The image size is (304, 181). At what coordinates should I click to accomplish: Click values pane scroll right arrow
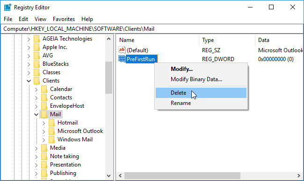[x=299, y=175]
